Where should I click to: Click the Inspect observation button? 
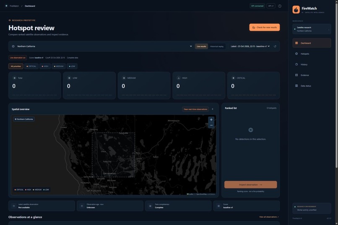point(250,184)
